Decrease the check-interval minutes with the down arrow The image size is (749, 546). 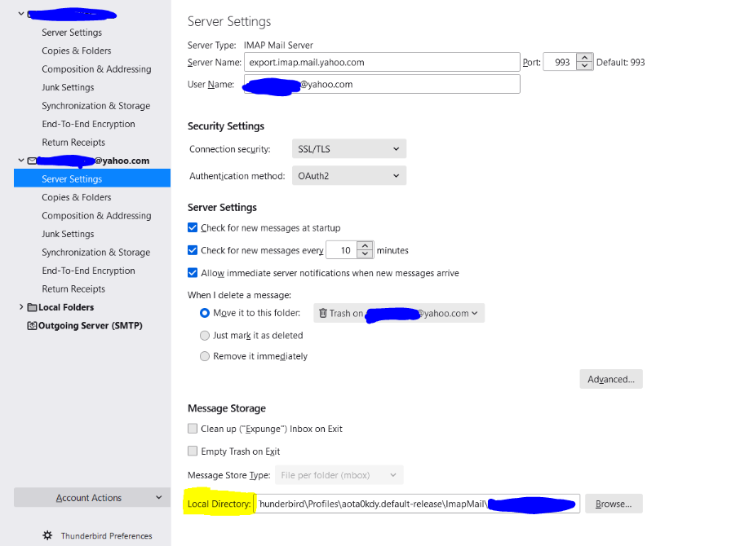[365, 254]
